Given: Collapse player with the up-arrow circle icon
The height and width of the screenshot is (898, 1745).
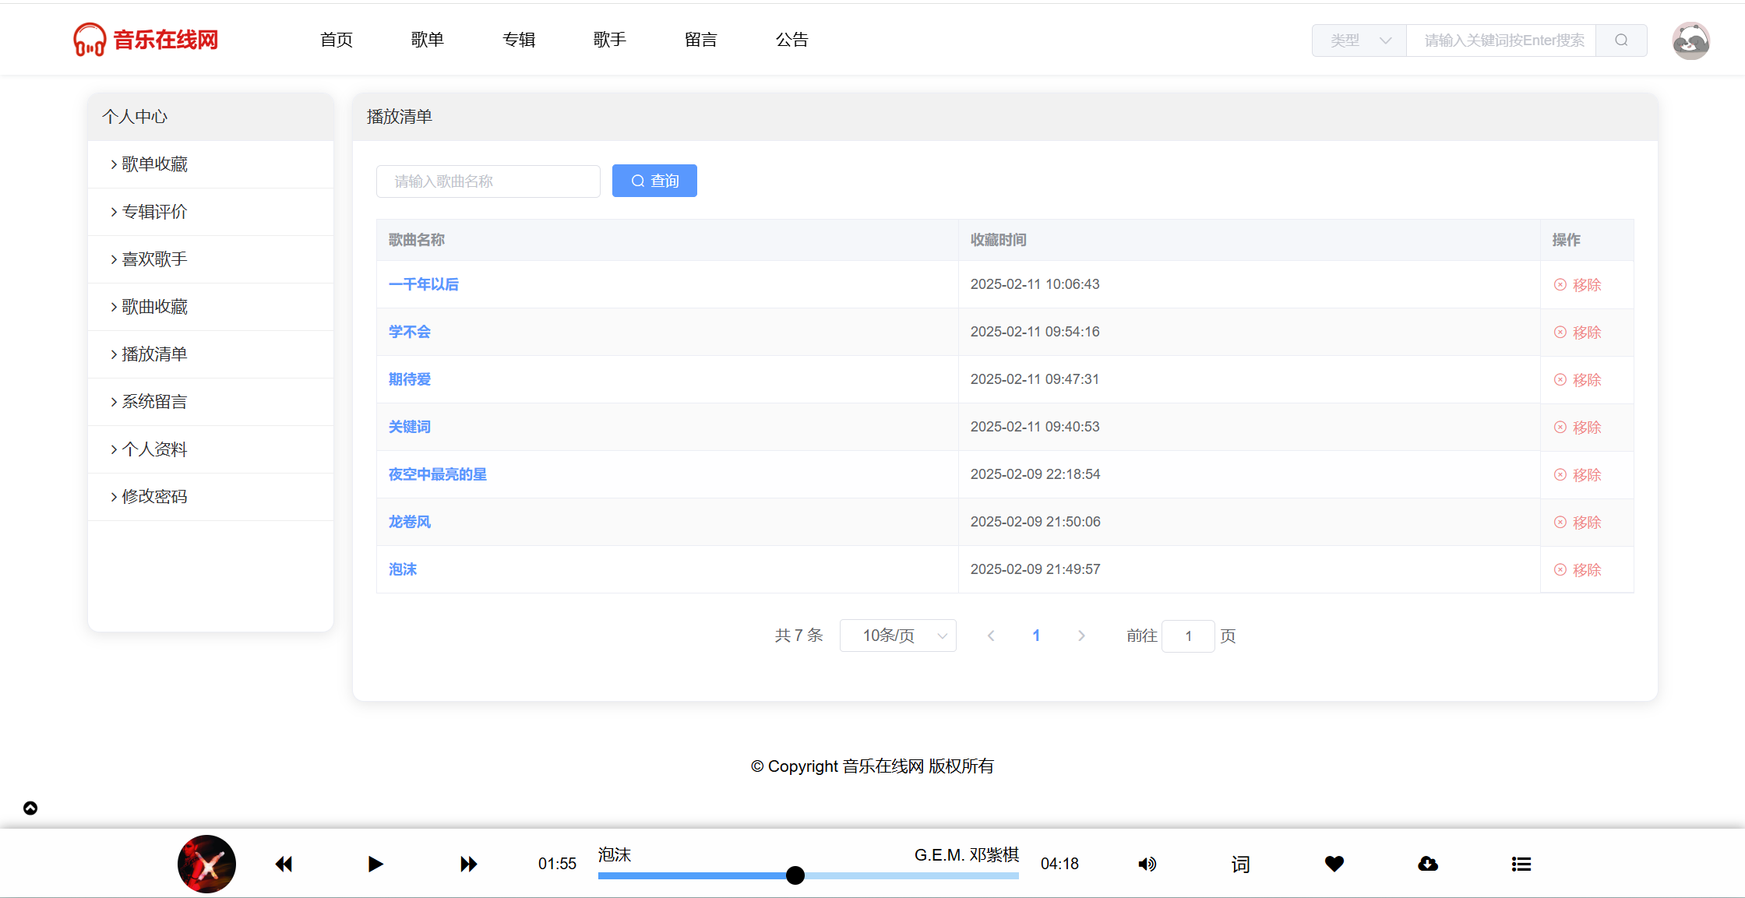Looking at the screenshot, I should coord(30,808).
